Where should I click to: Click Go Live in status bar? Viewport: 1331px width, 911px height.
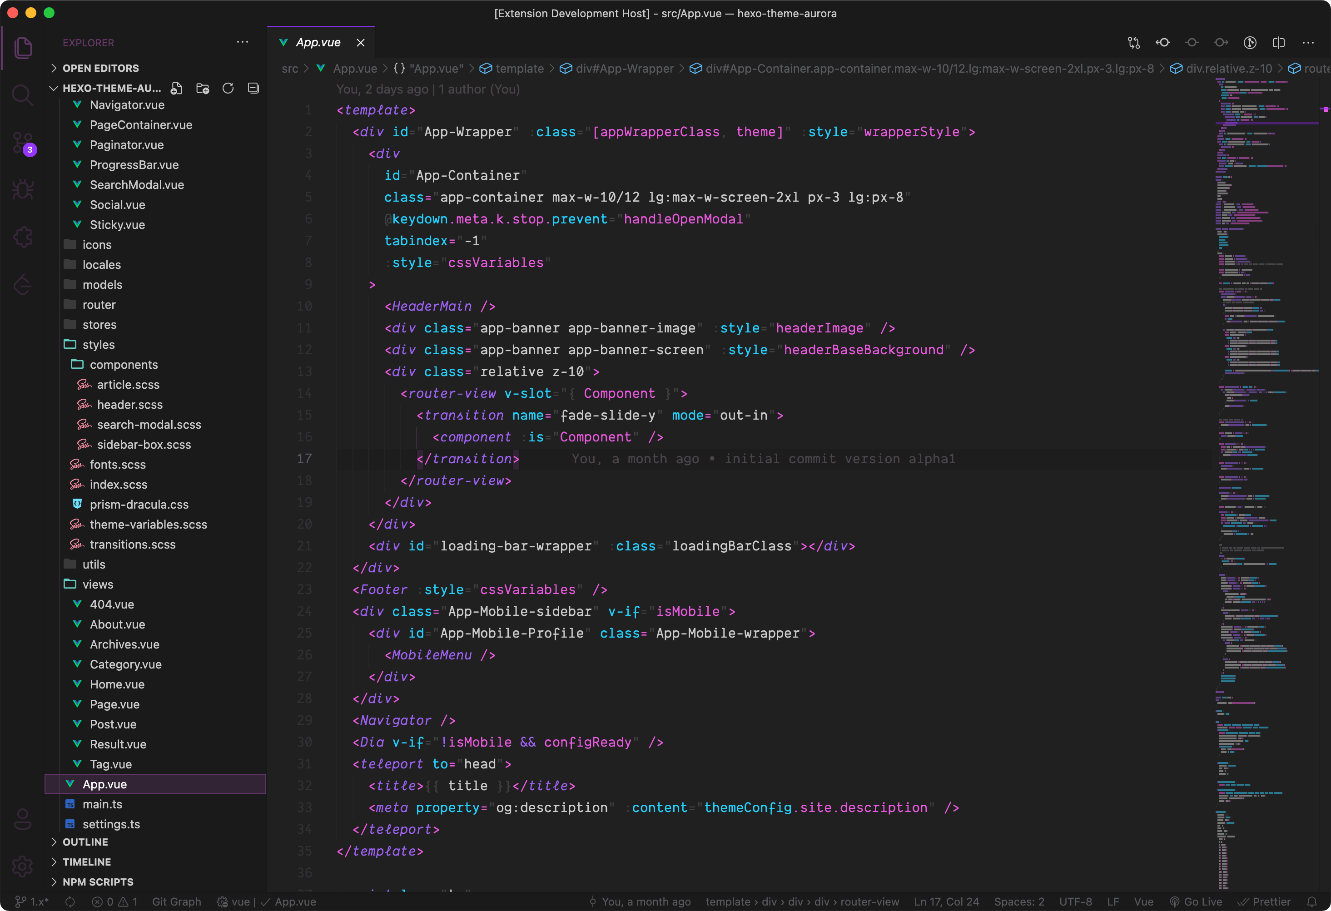(1196, 902)
